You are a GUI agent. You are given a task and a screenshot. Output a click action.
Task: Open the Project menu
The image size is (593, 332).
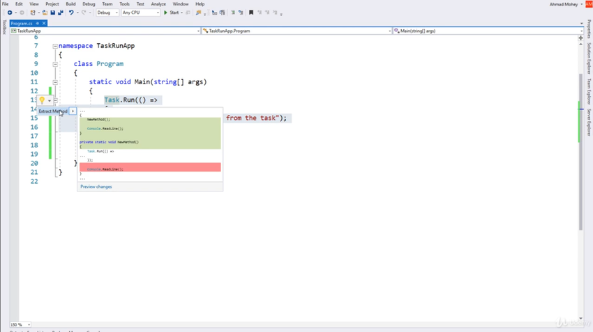click(x=52, y=3)
